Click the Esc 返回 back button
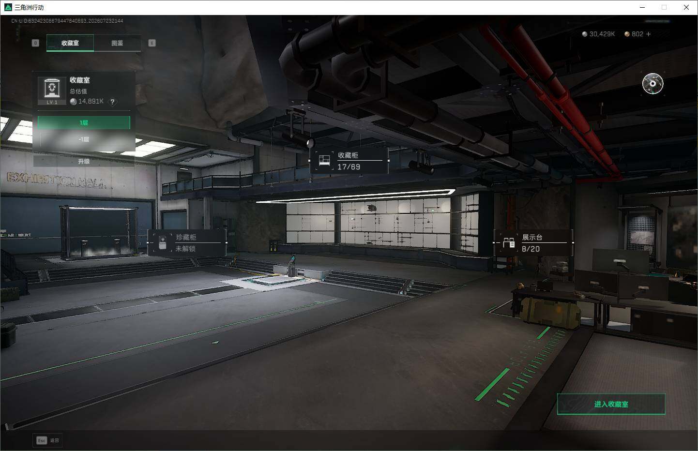The width and height of the screenshot is (698, 451). 48,440
